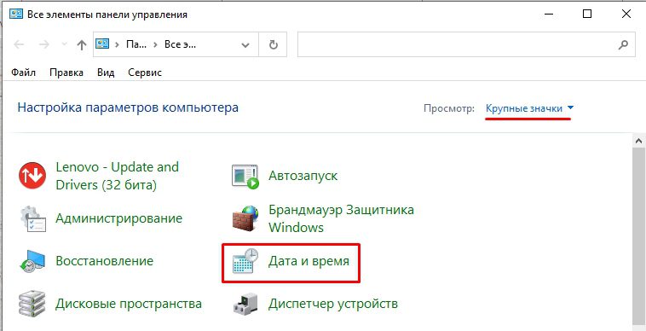The image size is (646, 331).
Task: Click the Автозапуск icon
Action: click(x=245, y=177)
